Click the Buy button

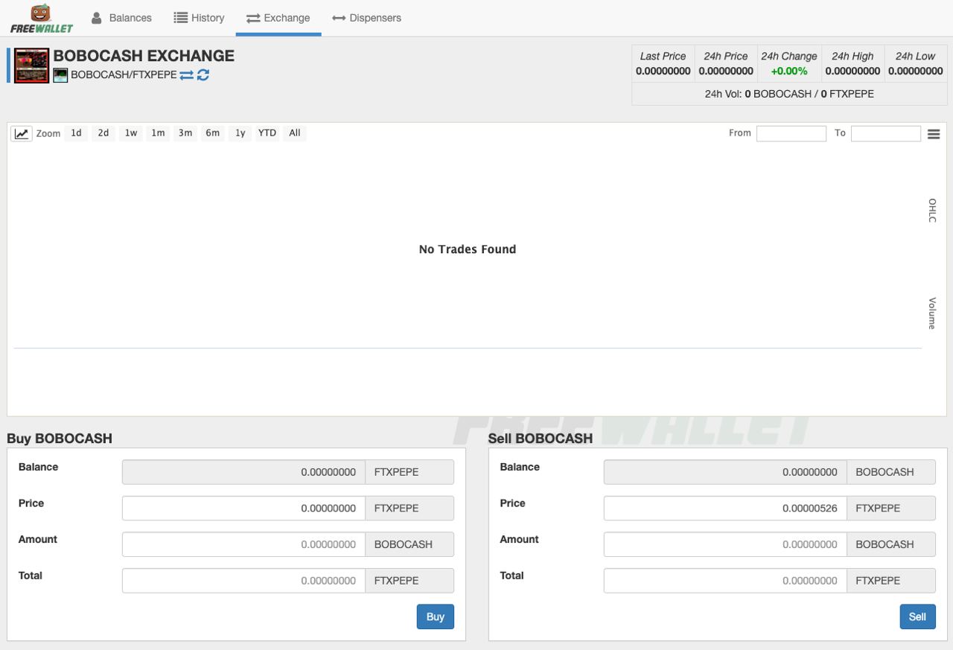click(436, 616)
